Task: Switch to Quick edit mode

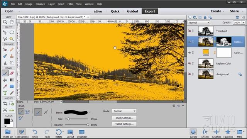Action: pos(115,11)
